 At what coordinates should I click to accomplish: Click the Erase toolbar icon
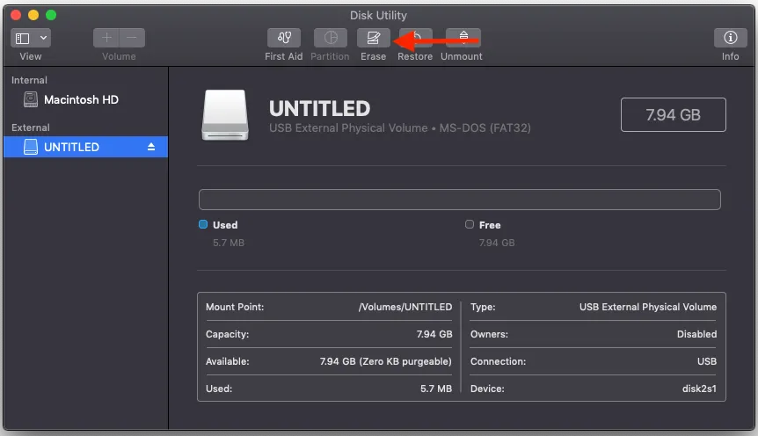[373, 38]
